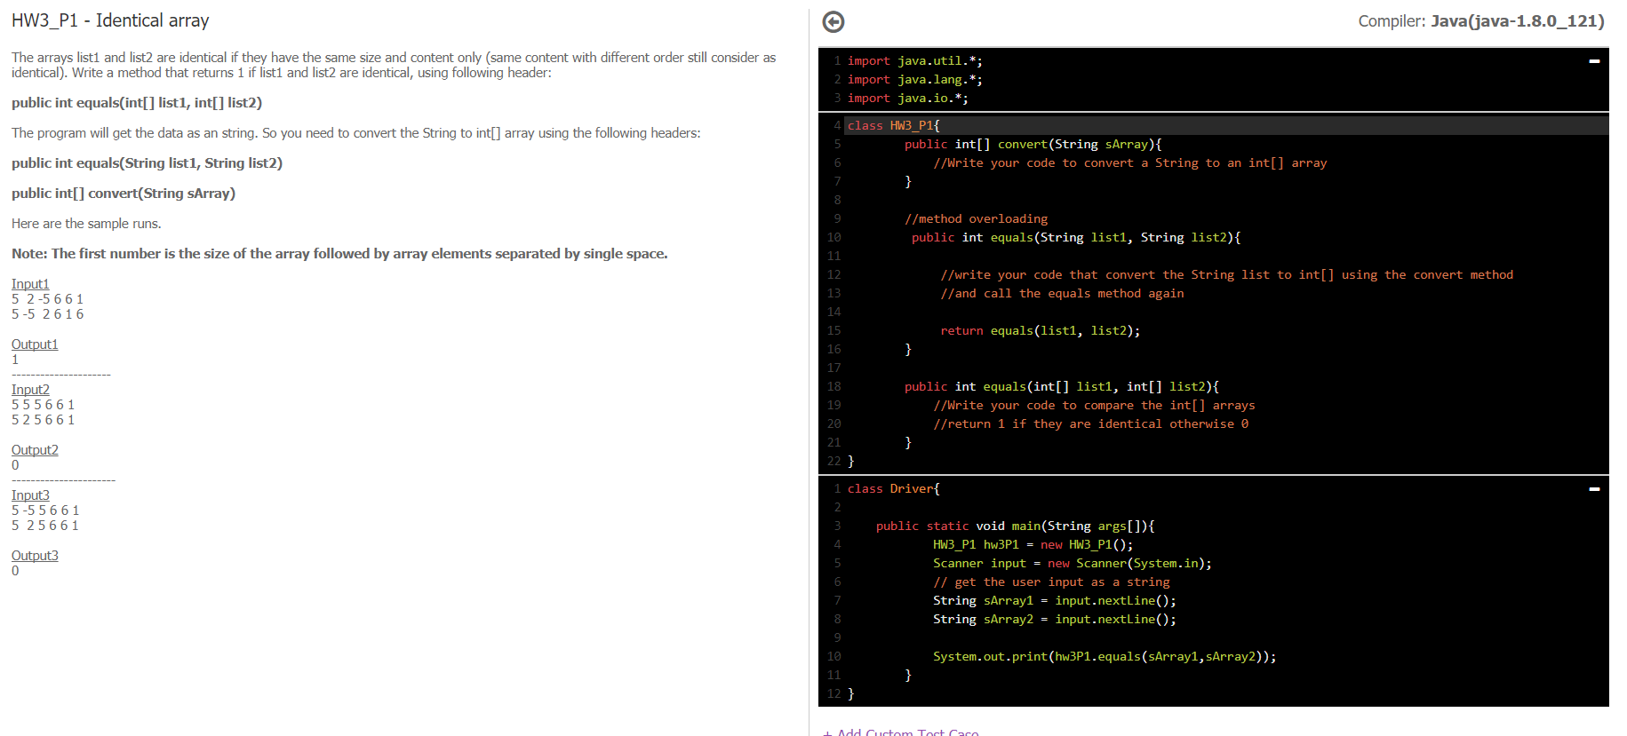Image resolution: width=1627 pixels, height=736 pixels.
Task: Click import java.io.*; line
Action: [907, 98]
